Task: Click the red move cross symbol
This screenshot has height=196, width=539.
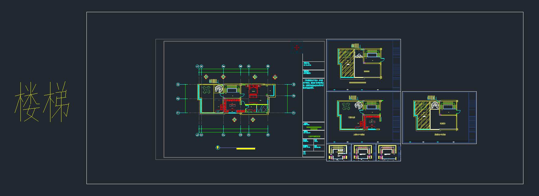Action: click(x=297, y=48)
